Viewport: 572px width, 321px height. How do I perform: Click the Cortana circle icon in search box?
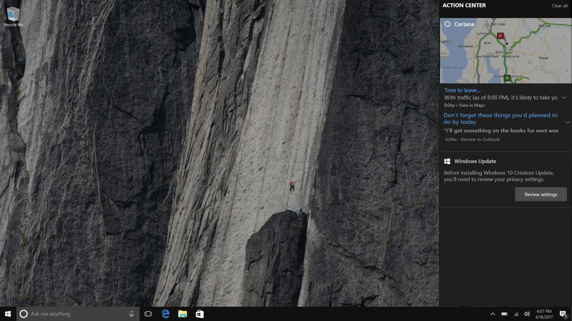point(24,314)
